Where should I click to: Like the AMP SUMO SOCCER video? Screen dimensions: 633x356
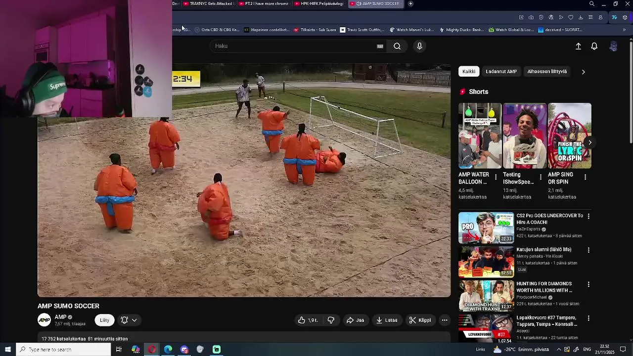pos(308,320)
